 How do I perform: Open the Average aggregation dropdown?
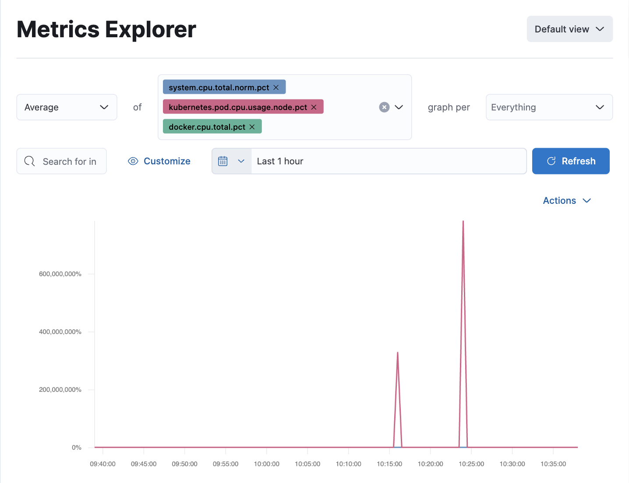coord(67,107)
